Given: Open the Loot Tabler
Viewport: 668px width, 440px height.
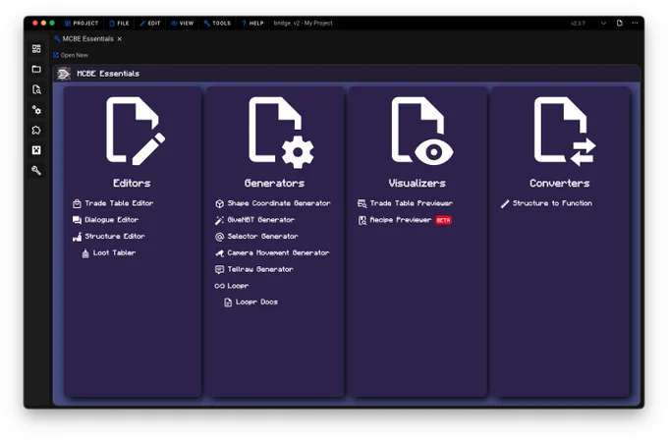Looking at the screenshot, I should [109, 253].
